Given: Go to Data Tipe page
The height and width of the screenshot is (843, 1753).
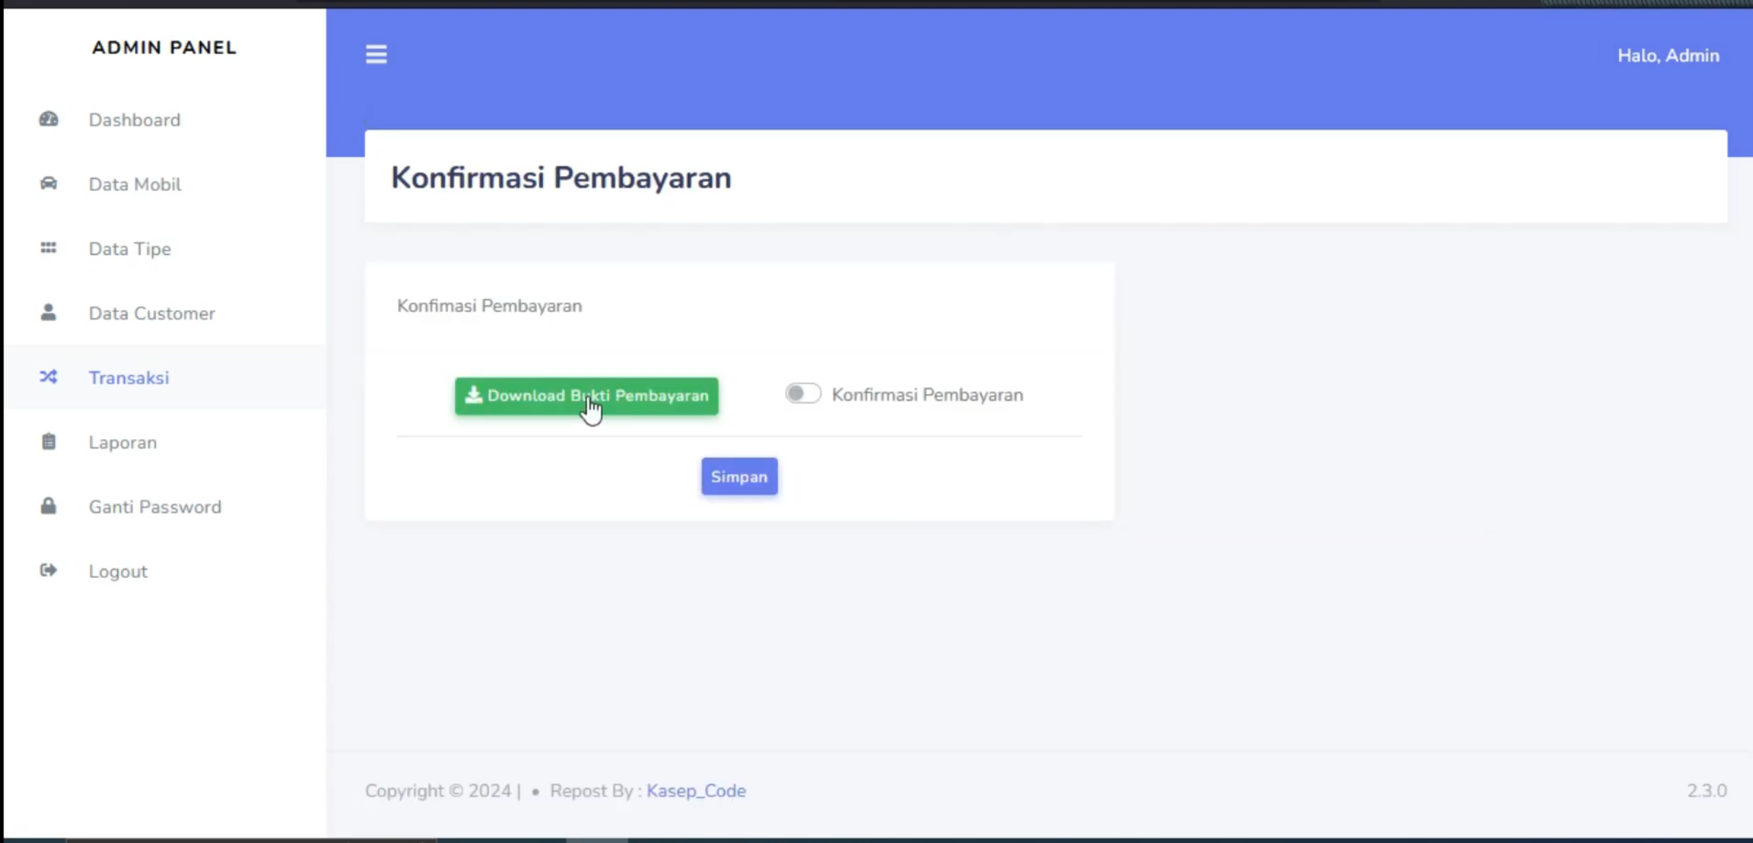Looking at the screenshot, I should pyautogui.click(x=130, y=249).
